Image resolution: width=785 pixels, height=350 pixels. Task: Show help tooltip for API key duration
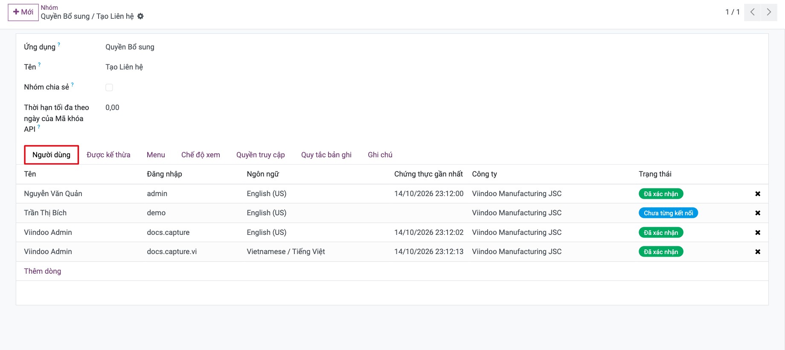(39, 127)
